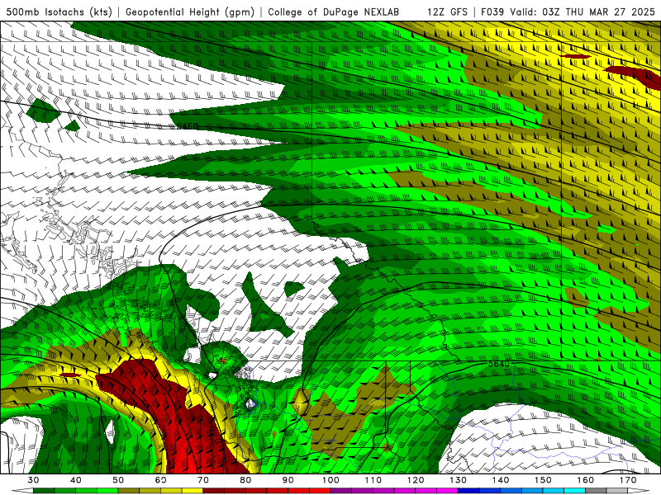Click the 30 value on the color scale
This screenshot has width=661, height=495.
(x=33, y=480)
